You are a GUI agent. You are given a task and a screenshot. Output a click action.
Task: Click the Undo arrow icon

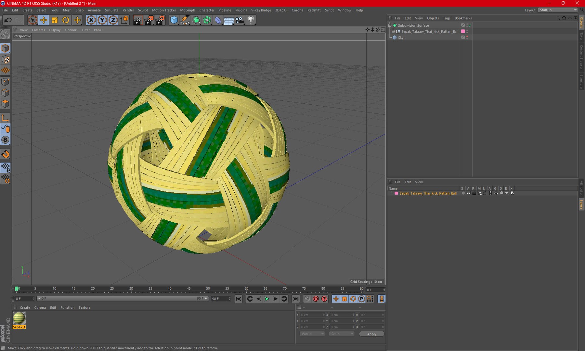pyautogui.click(x=8, y=20)
